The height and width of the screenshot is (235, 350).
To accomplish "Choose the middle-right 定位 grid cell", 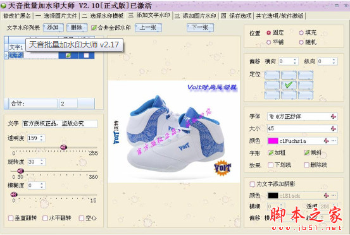I will [306, 85].
